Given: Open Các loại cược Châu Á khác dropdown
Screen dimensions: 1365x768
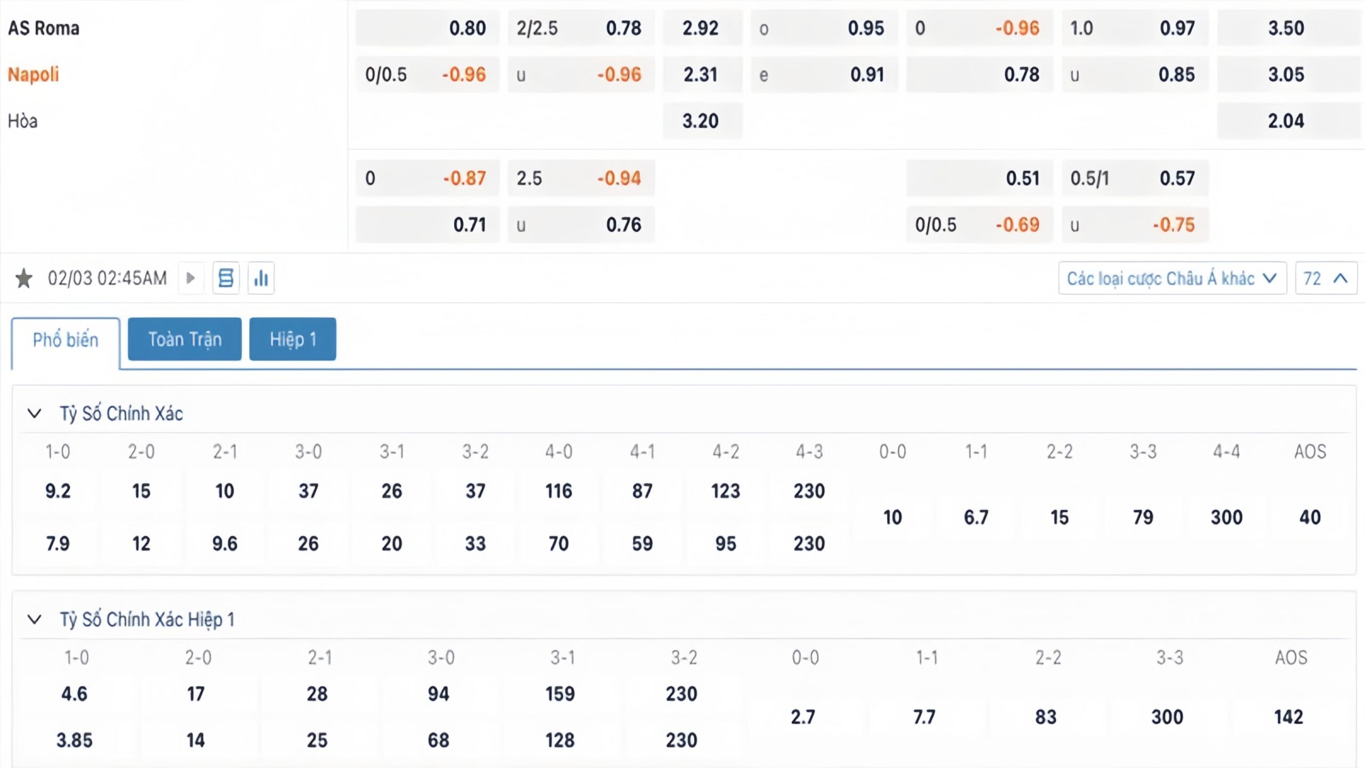Looking at the screenshot, I should (x=1171, y=278).
